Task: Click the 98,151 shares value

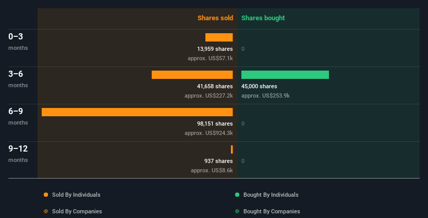Action: click(215, 124)
